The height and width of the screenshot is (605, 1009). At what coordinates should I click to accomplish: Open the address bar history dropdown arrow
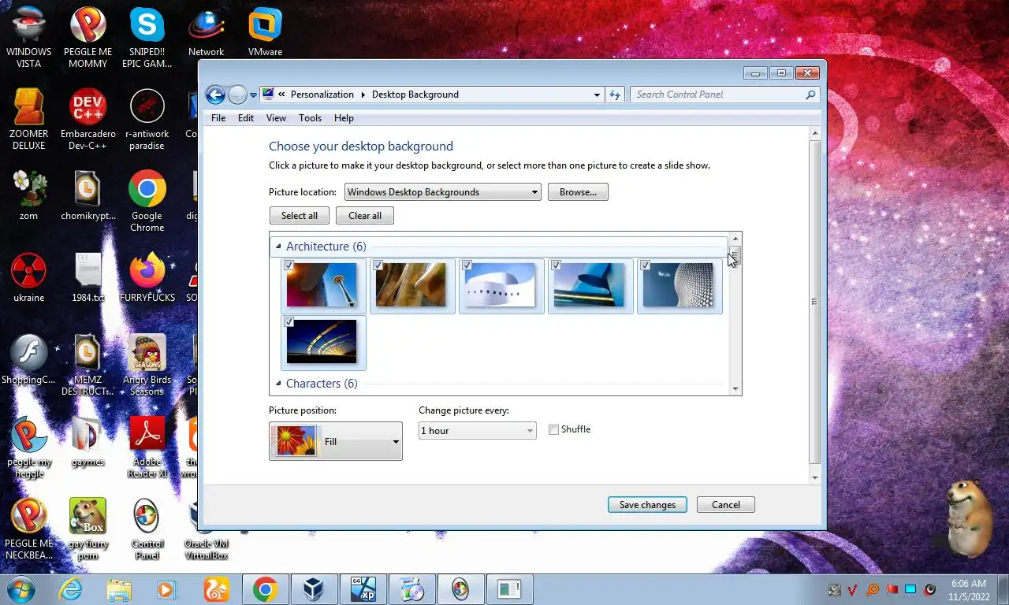point(597,95)
